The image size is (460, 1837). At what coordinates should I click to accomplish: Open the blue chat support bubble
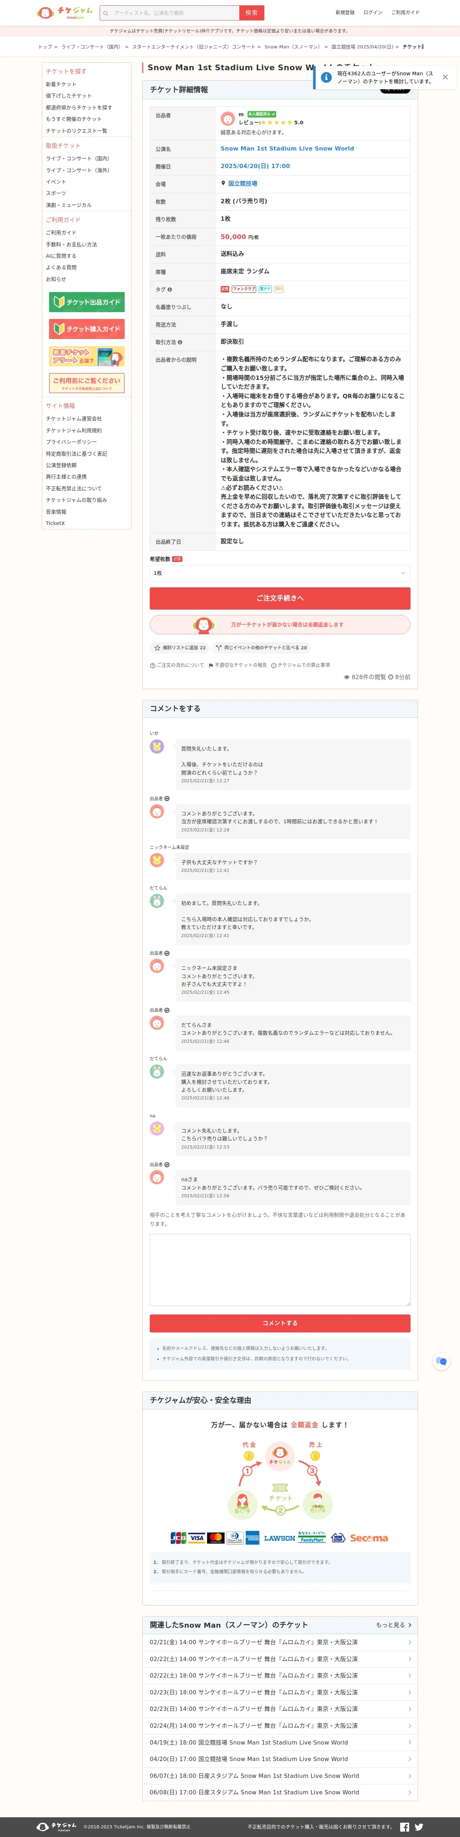pyautogui.click(x=441, y=1361)
